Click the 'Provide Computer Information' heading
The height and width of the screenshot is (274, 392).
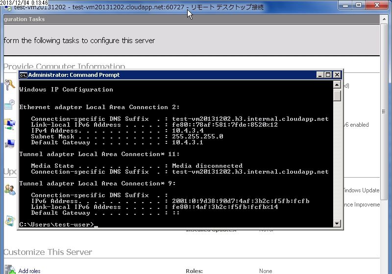(64, 66)
